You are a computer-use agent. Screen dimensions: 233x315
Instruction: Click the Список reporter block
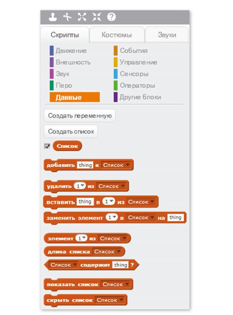(x=67, y=146)
